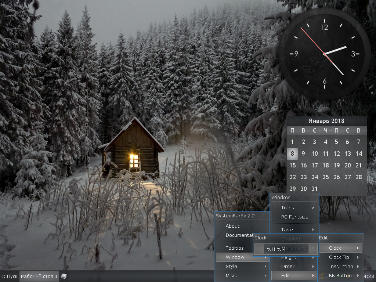Screen dimensions: 376x282
Task: Select day 28 in the calendar
Action: (359, 177)
